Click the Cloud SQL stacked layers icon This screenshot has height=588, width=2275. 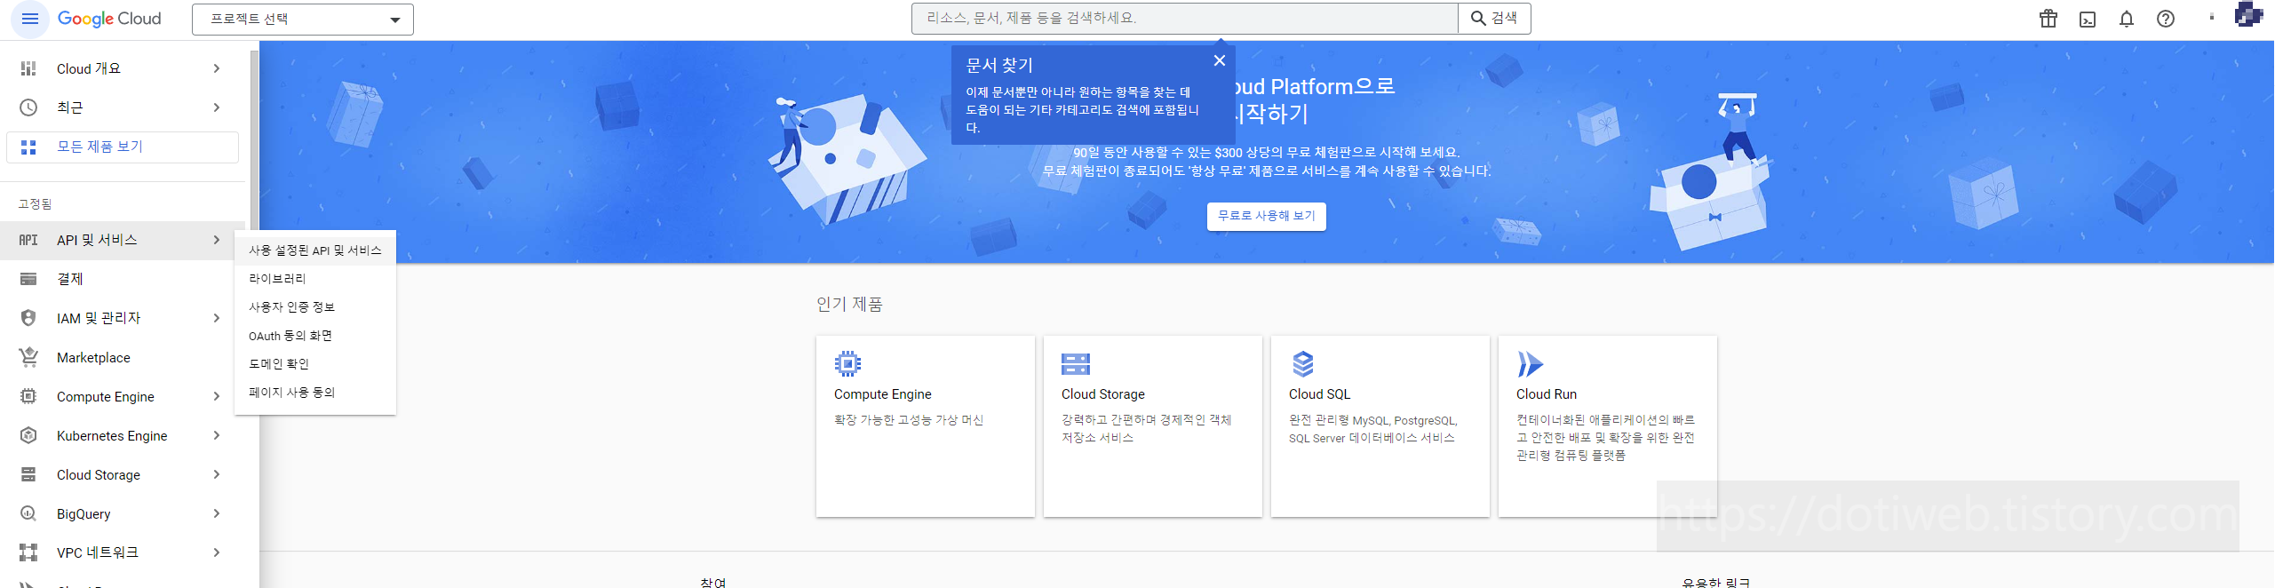[1303, 363]
